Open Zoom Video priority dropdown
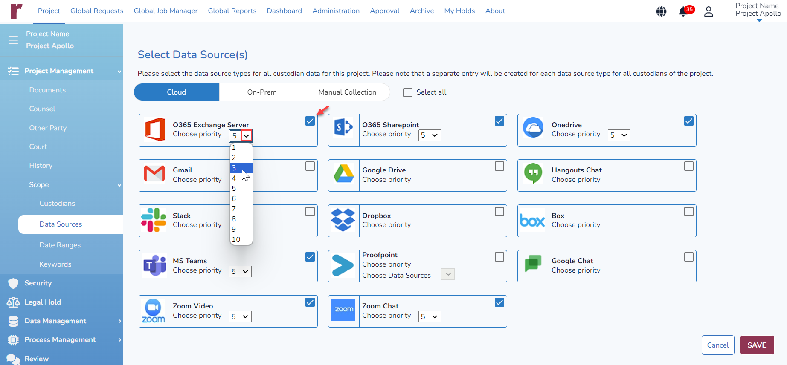Screen dimensions: 787x365 pyautogui.click(x=240, y=316)
